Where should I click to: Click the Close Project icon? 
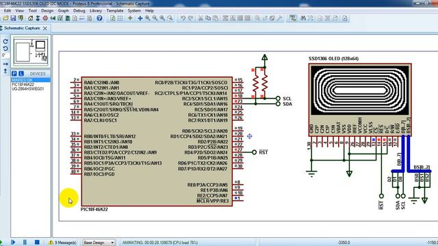click(21, 18)
